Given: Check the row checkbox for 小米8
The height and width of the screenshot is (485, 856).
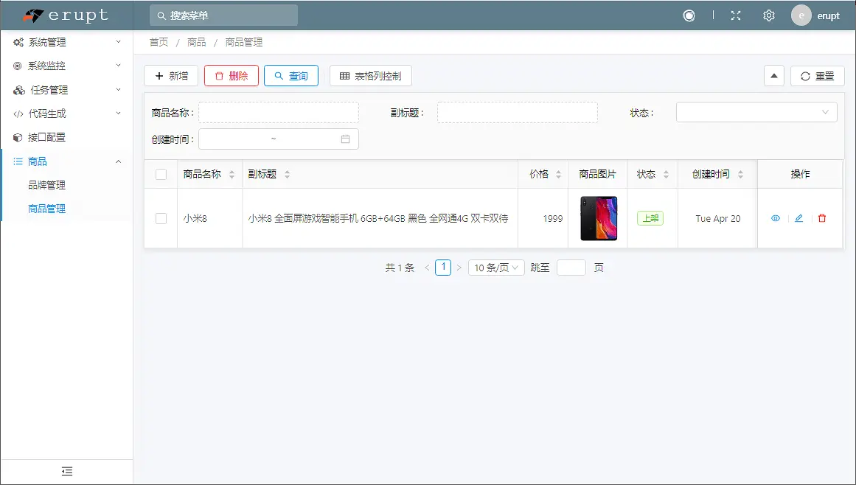Looking at the screenshot, I should click(160, 218).
